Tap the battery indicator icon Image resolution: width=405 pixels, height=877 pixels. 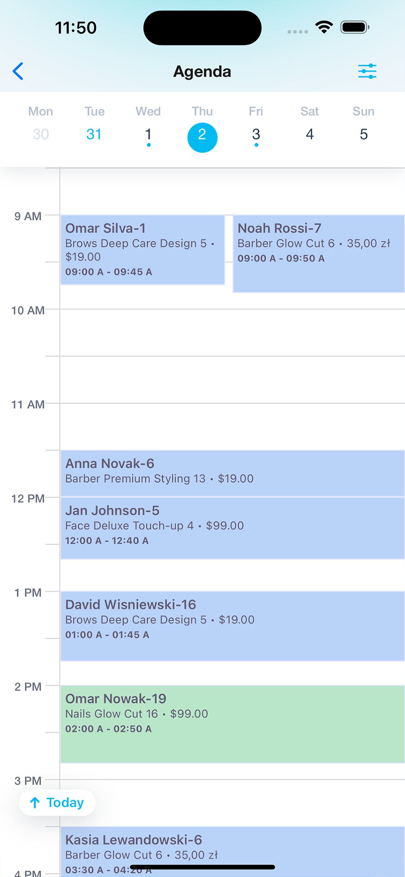355,27
